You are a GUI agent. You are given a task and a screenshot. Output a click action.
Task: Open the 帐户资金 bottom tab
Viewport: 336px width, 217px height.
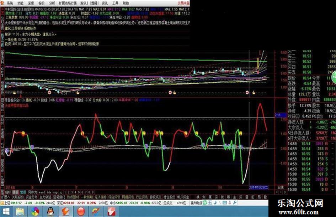click(x=183, y=197)
